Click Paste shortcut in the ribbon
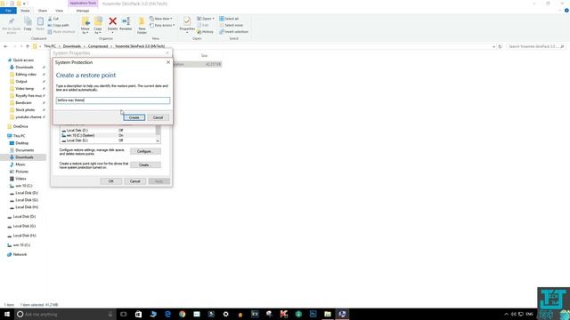Screen dimensions: 570x320 click(61, 32)
